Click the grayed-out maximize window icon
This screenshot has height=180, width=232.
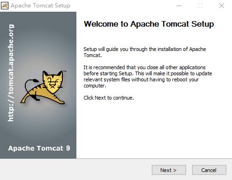click(x=200, y=6)
